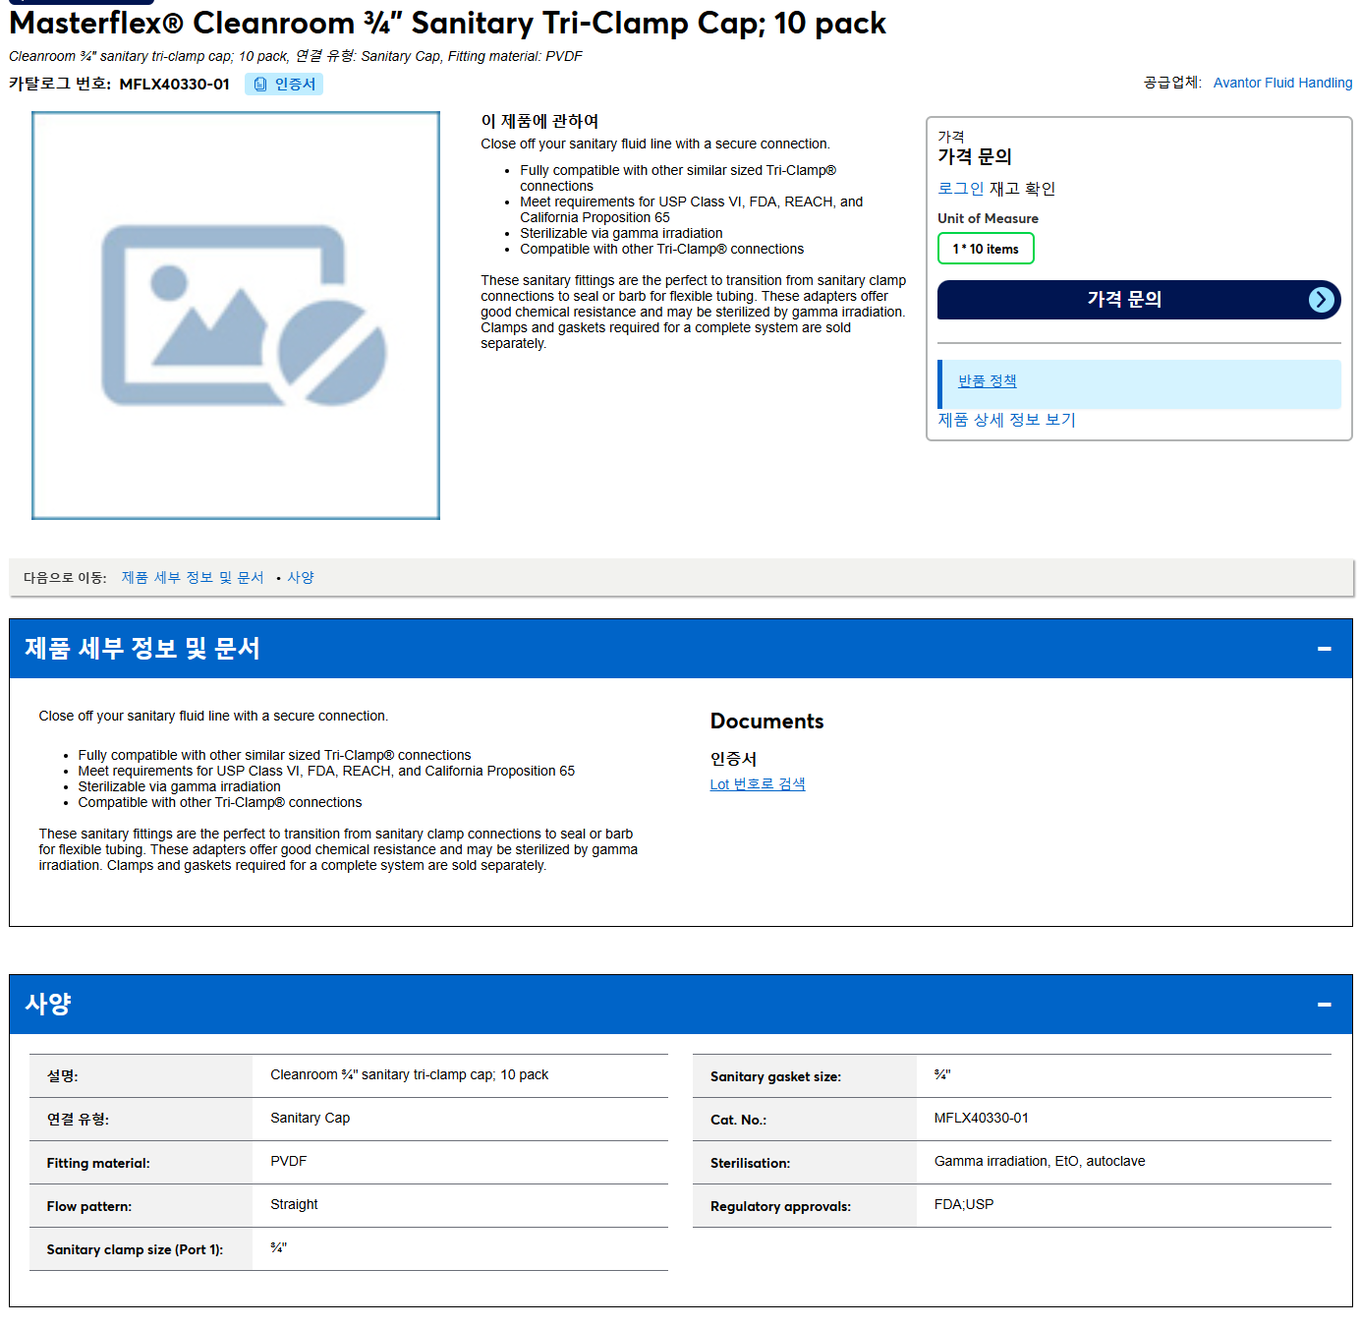This screenshot has width=1360, height=1327.
Task: Jump to 제품 세부 정보 및 문서 anchor
Action: click(193, 578)
